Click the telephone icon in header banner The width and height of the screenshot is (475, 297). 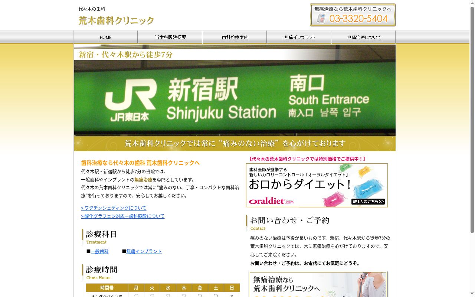[321, 18]
